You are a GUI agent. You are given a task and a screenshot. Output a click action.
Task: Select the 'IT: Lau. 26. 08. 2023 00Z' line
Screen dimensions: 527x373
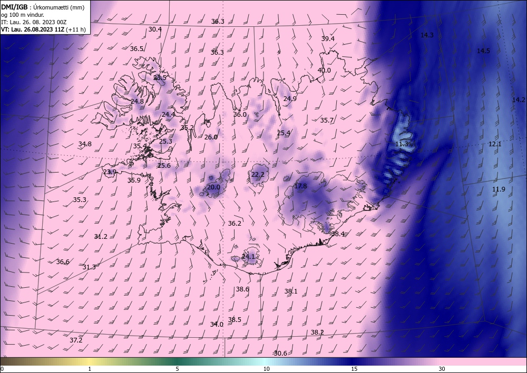tap(34, 22)
